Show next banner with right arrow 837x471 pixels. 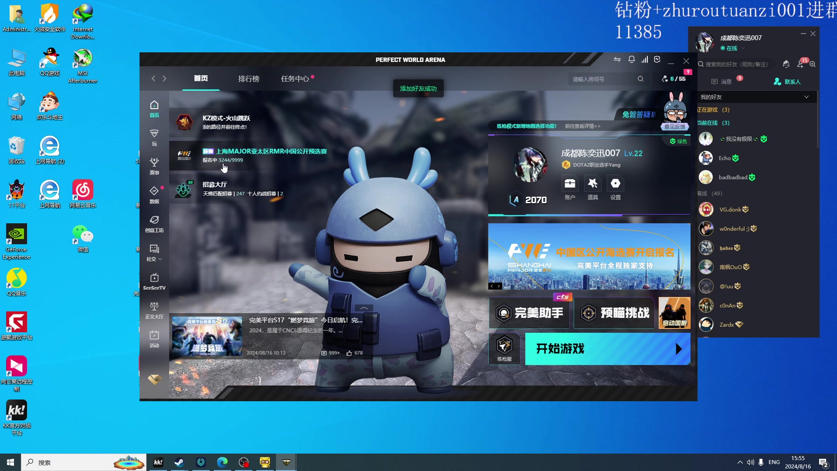499,286
